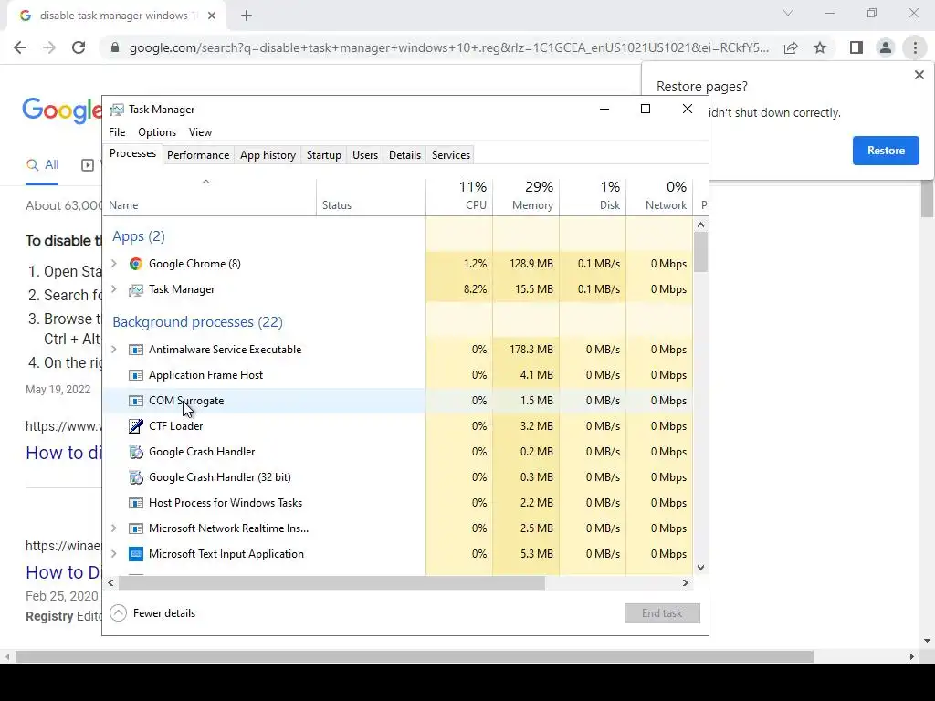935x701 pixels.
Task: Select the Background processes (22) heading
Action: 197,322
